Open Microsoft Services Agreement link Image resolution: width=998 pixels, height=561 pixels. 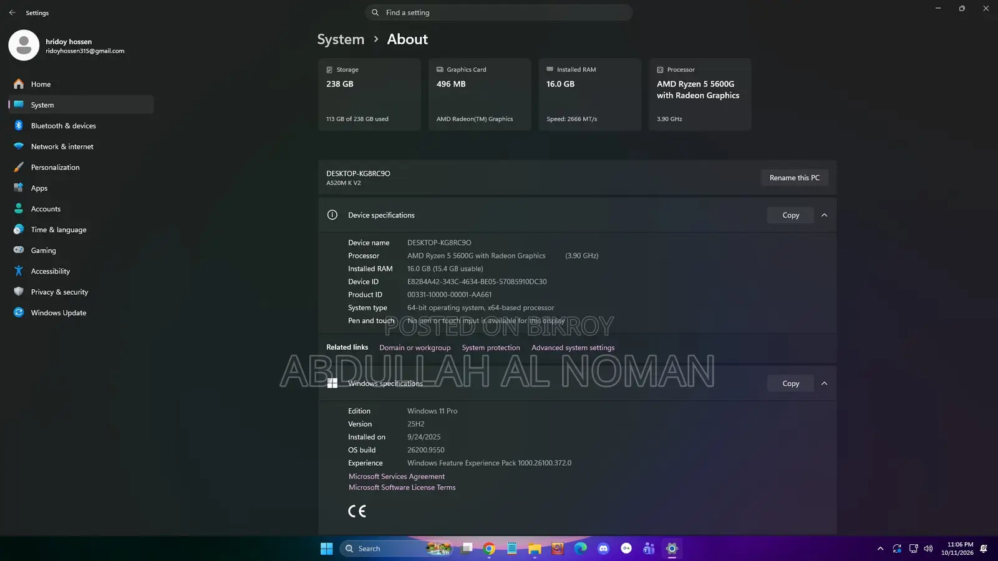coord(397,476)
